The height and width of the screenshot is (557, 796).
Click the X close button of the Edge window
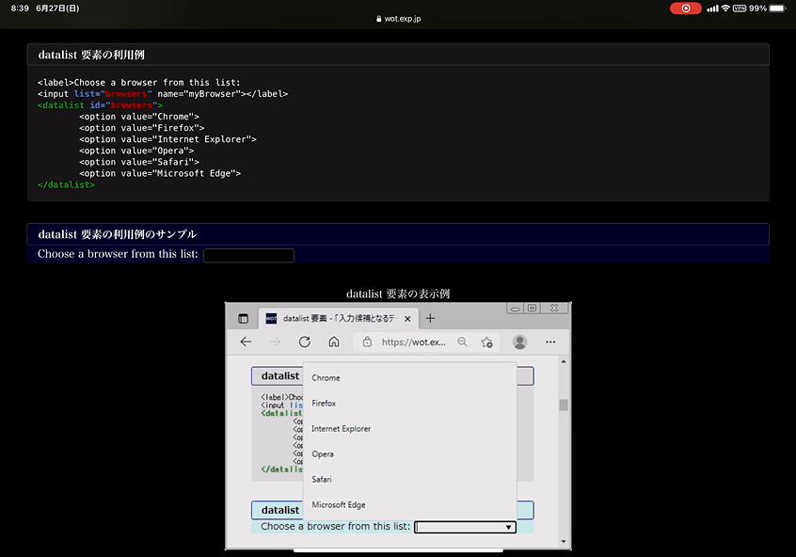[x=554, y=309]
